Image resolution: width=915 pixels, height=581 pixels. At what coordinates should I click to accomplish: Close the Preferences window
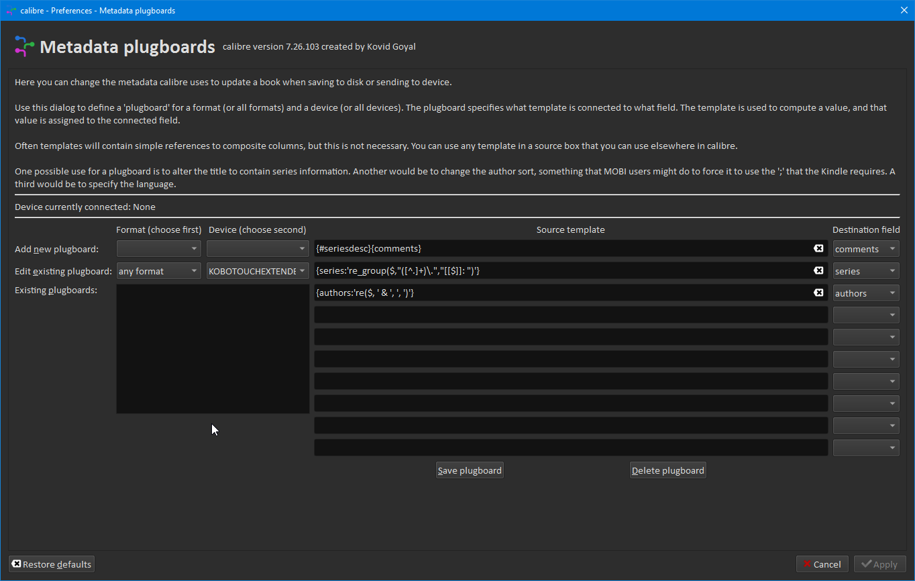(904, 10)
